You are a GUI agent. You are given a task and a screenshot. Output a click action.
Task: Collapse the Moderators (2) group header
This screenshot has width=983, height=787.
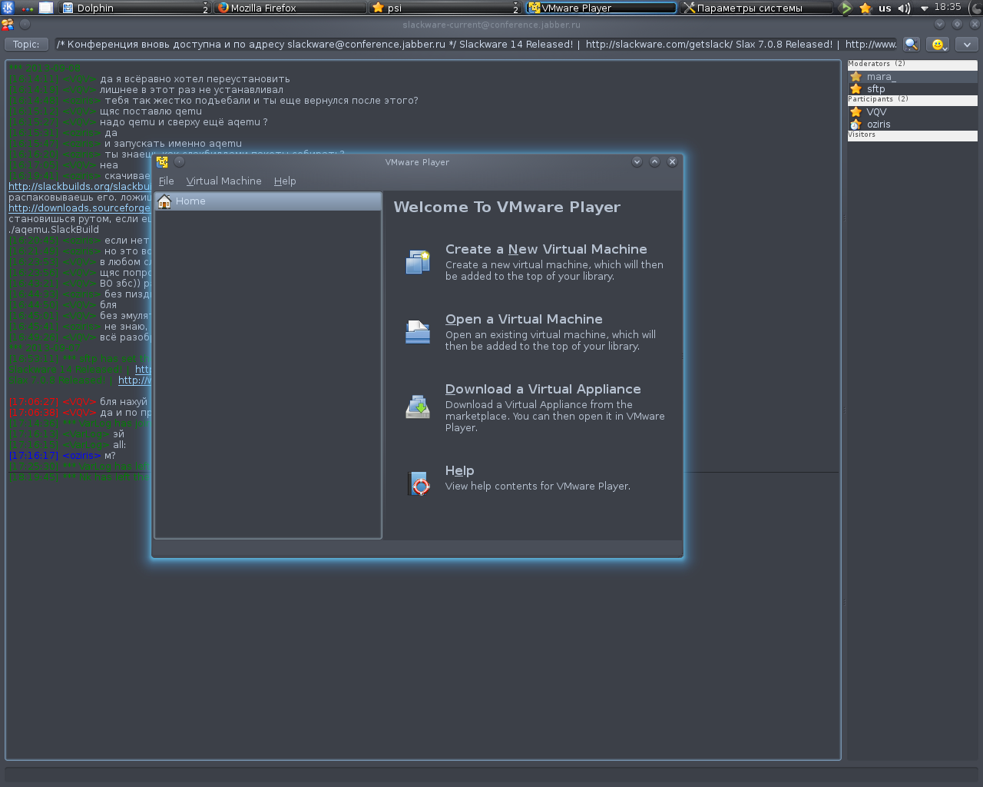[912, 65]
